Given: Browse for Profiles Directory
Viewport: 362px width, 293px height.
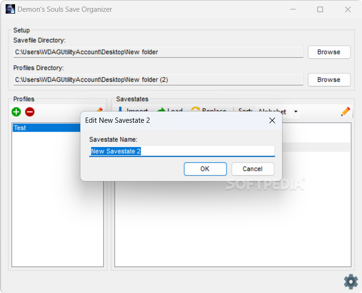Looking at the screenshot, I should tap(329, 79).
